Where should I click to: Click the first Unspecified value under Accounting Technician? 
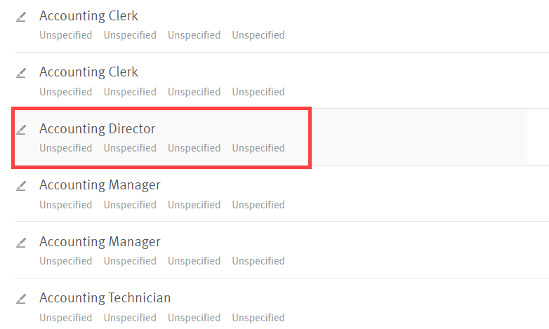[65, 318]
